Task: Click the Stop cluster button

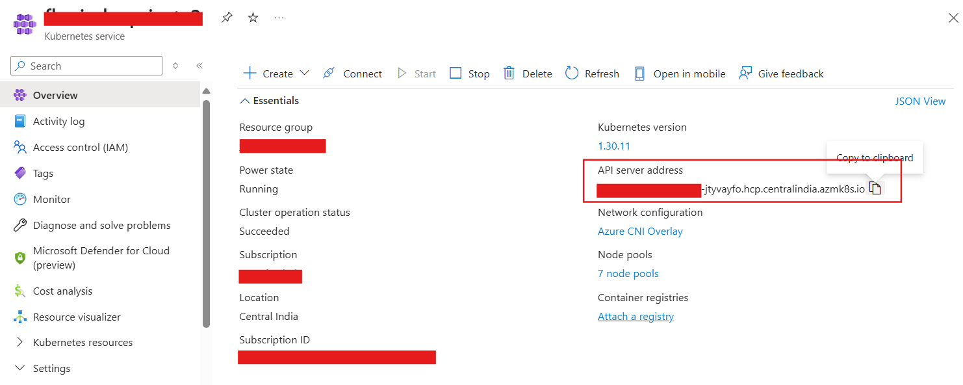Action: point(470,73)
